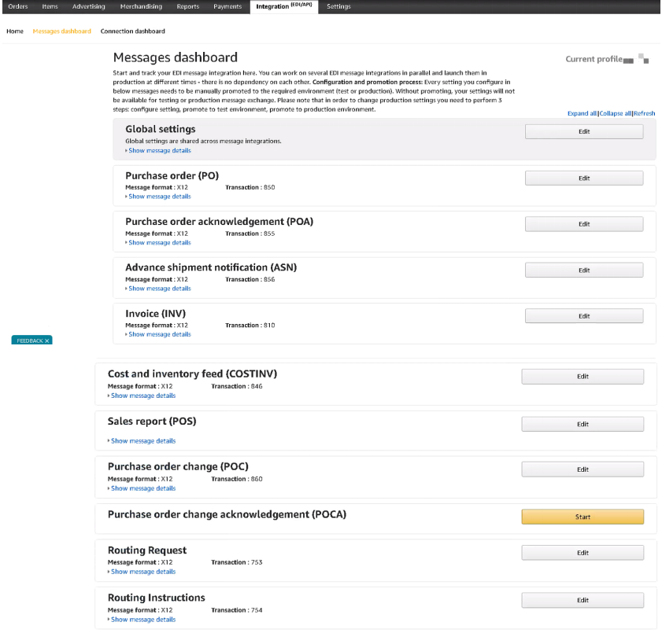Refresh the messages dashboard

(644, 113)
